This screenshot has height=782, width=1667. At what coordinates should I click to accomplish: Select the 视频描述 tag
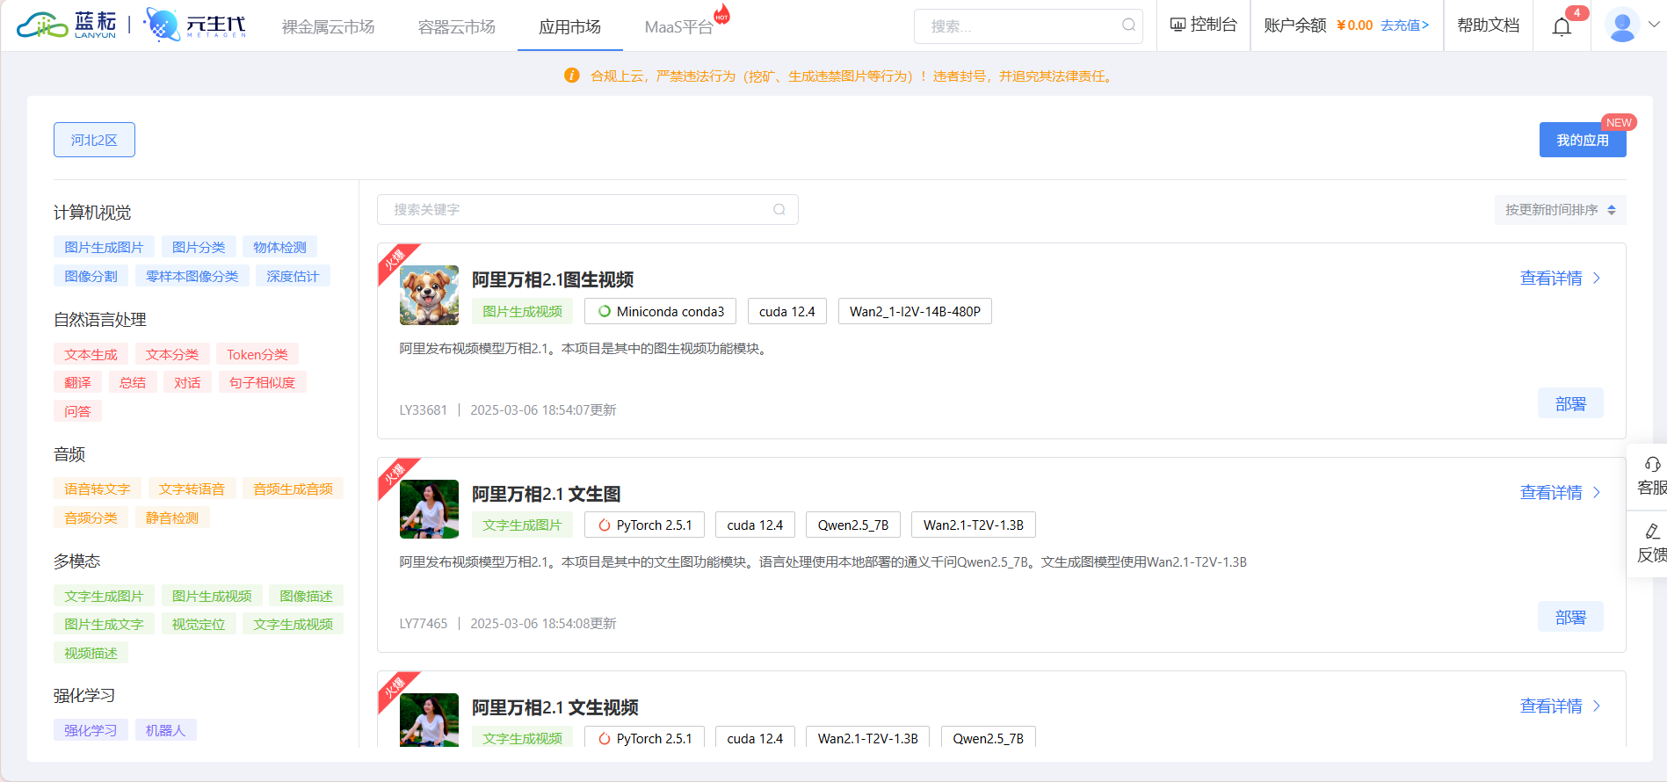click(x=91, y=653)
